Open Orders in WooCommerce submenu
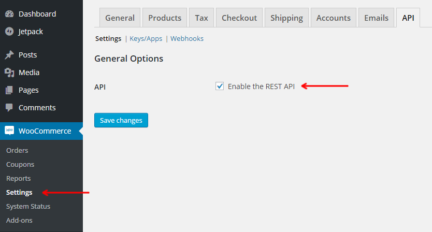The width and height of the screenshot is (432, 232). click(x=17, y=151)
